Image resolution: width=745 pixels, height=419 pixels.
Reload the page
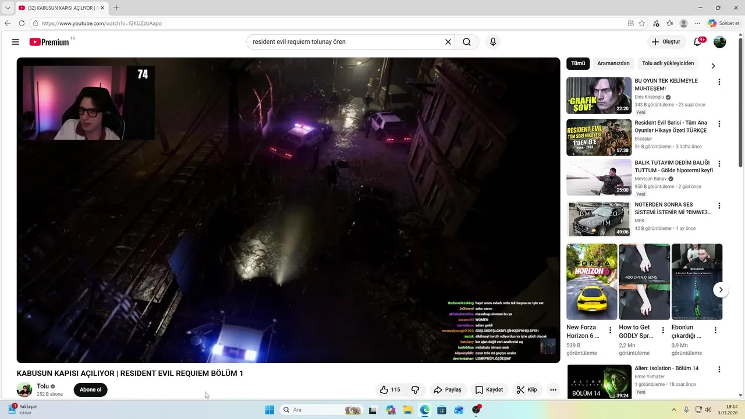(22, 23)
